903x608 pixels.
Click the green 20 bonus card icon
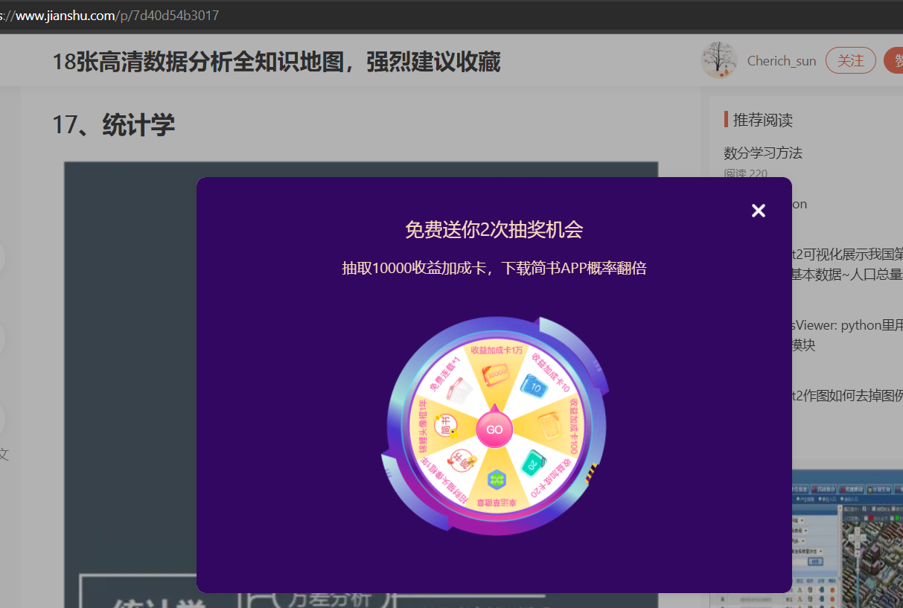click(x=533, y=464)
